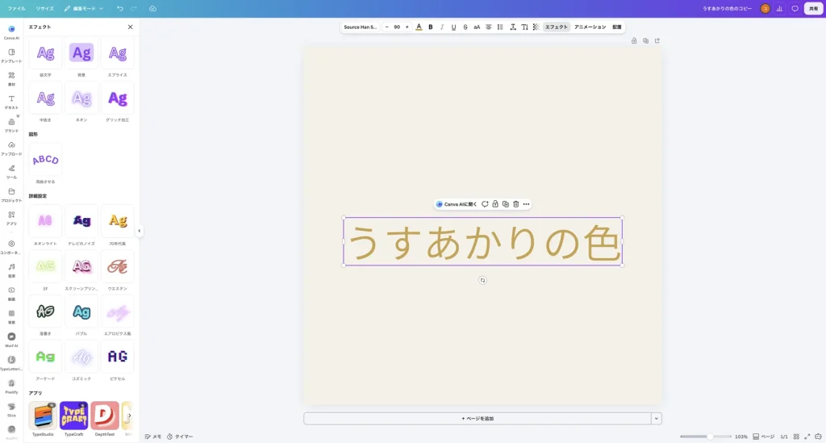Open the 動画 (video) sidebar panel
This screenshot has height=443, width=826.
11,293
